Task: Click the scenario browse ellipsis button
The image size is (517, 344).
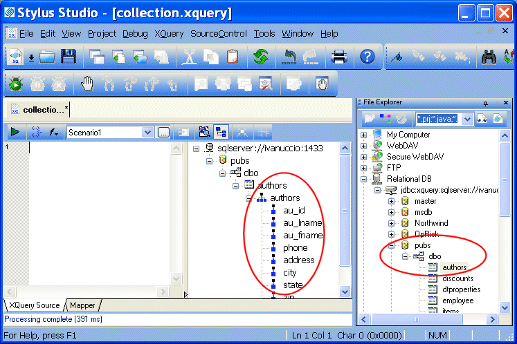Action: pos(163,132)
